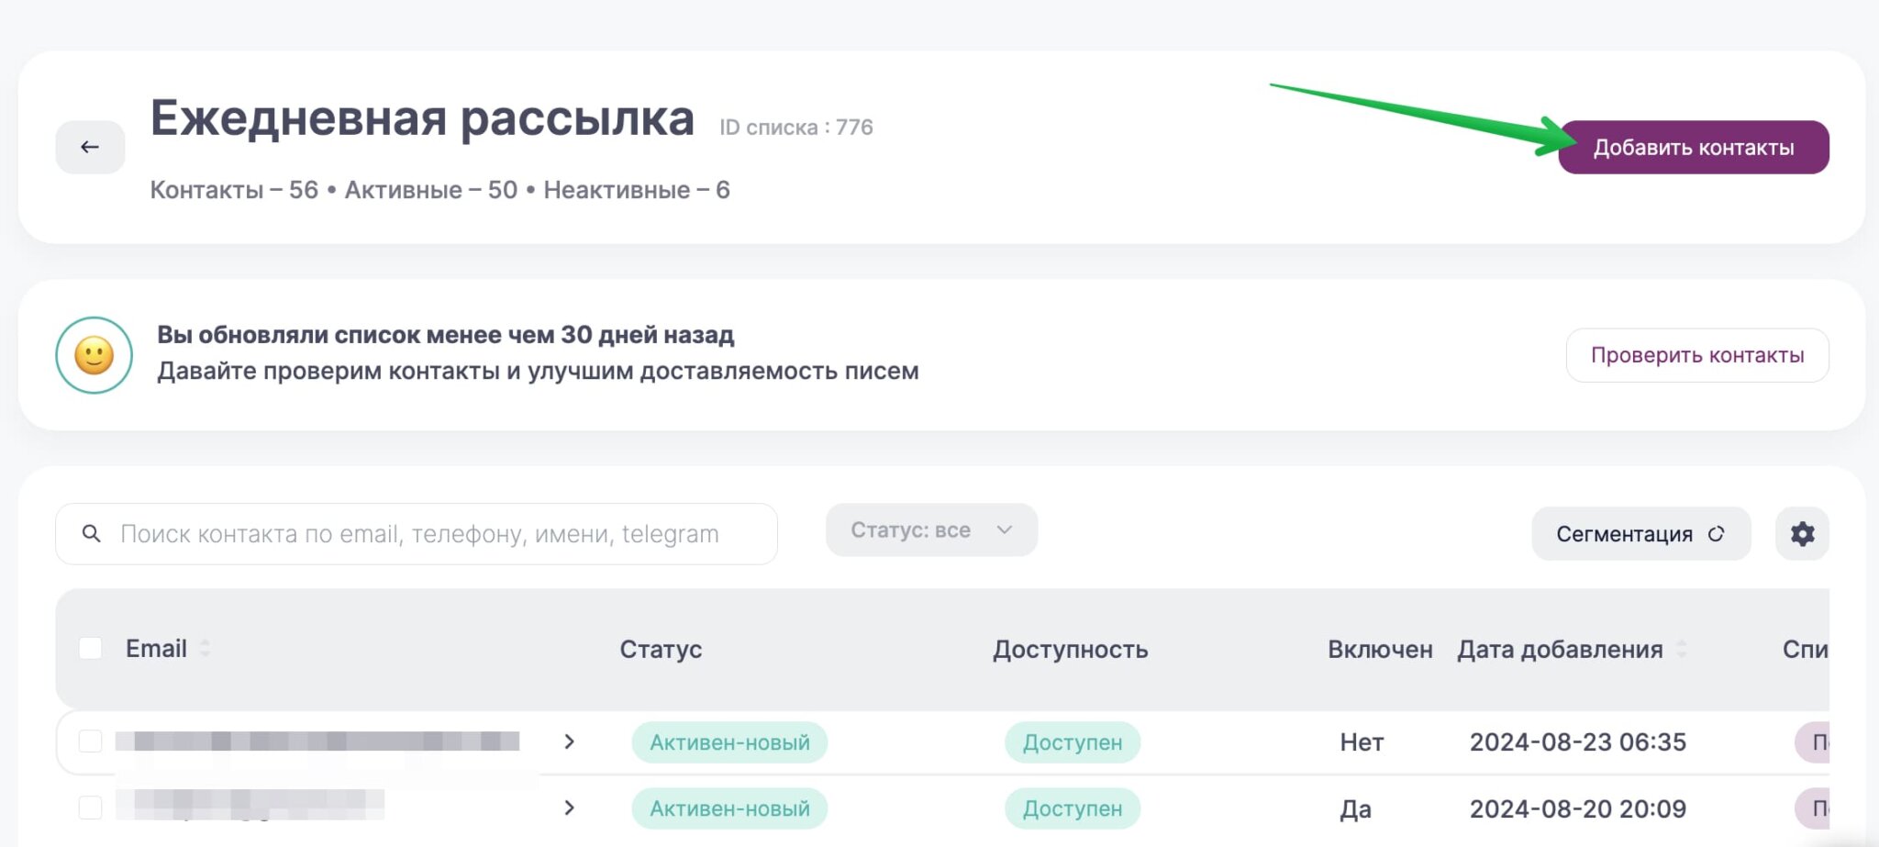
Task: Focus the contact search input field
Action: [431, 534]
